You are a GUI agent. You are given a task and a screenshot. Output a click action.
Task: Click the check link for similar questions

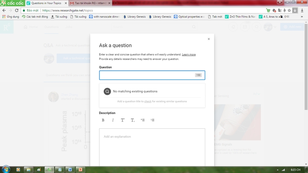coord(148,101)
